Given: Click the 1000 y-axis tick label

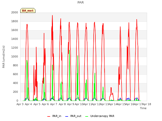Looking at the screenshot, I should coord(15,56).
